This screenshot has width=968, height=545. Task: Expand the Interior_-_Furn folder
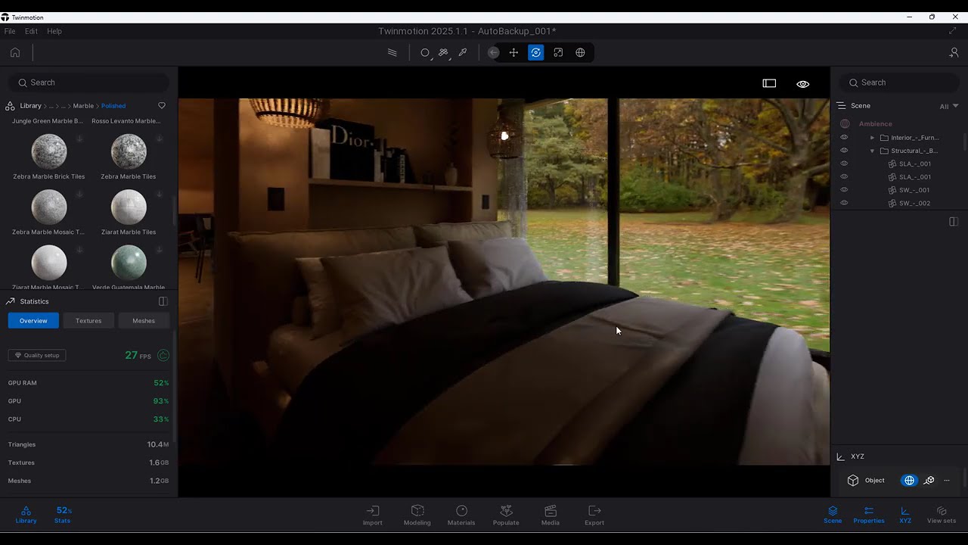(x=872, y=138)
